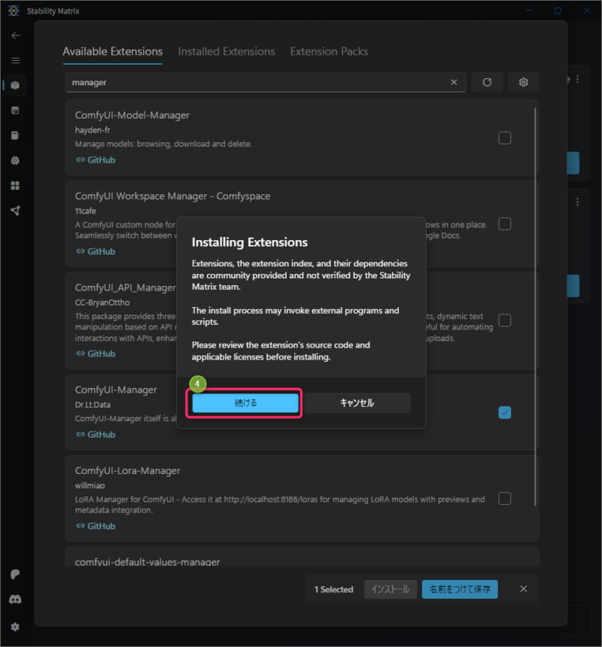Viewport: 602px width, 647px height.
Task: Open the Model Browser globe icon
Action: point(15,161)
